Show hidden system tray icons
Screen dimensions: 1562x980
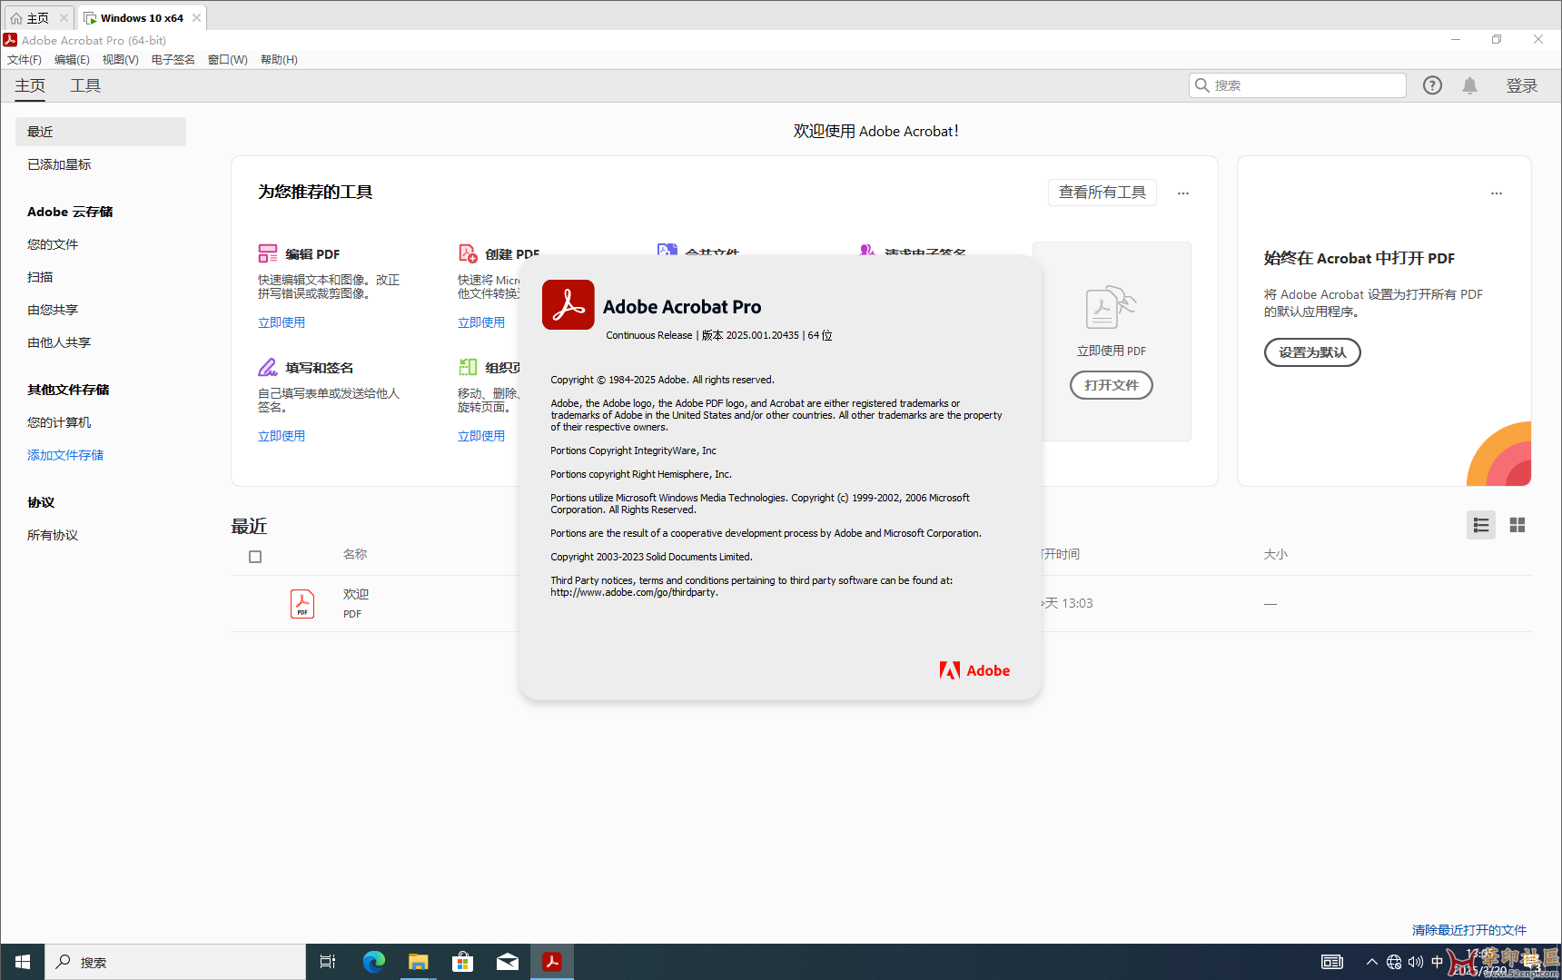coord(1371,962)
